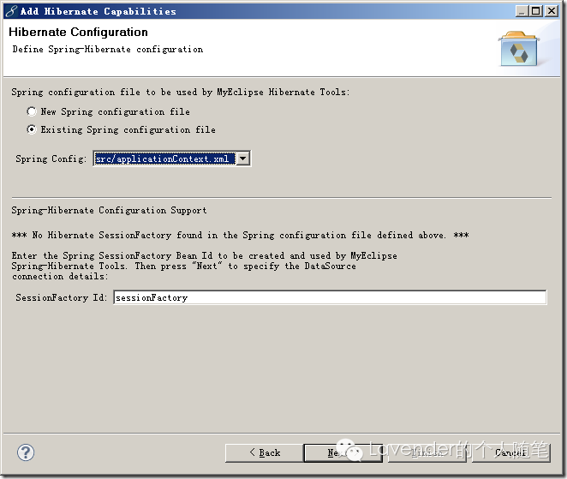This screenshot has height=479, width=567.
Task: Open the Spring Config dropdown arrow
Action: coord(243,159)
